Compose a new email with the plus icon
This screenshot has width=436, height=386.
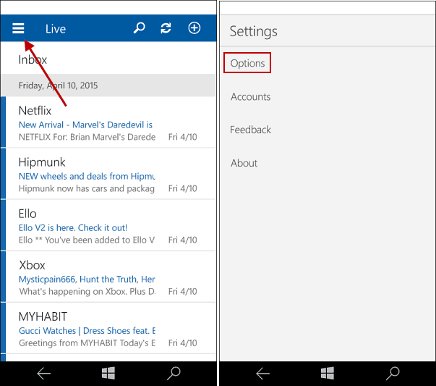click(194, 28)
